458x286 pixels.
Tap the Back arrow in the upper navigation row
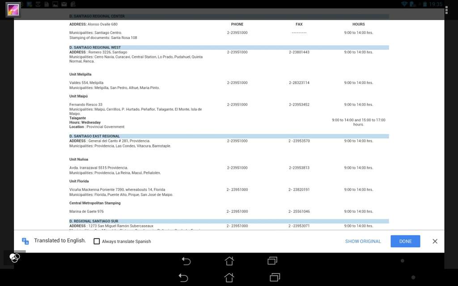[186, 261]
